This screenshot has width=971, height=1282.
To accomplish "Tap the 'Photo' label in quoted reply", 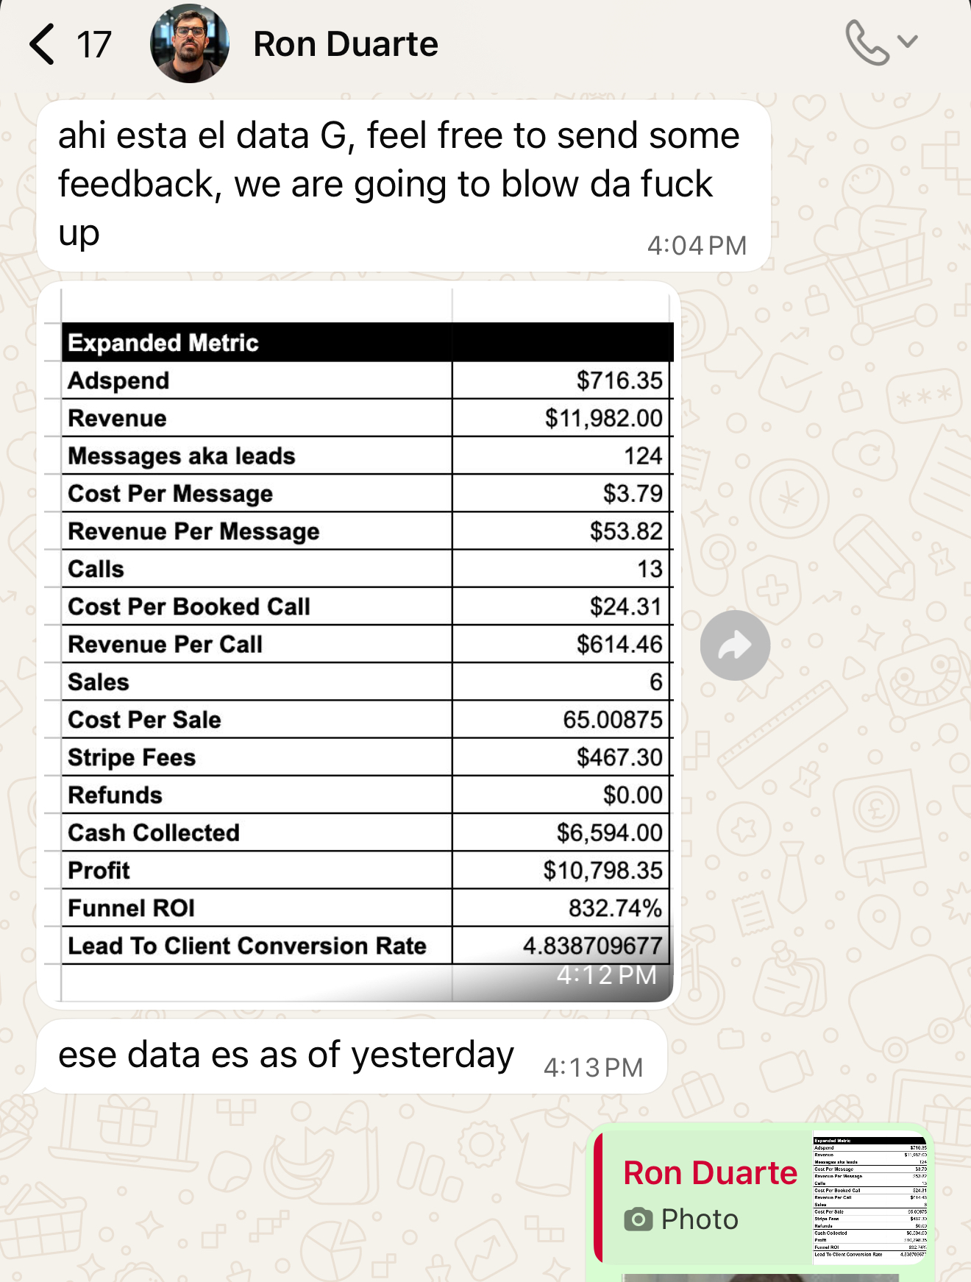I will (700, 1219).
